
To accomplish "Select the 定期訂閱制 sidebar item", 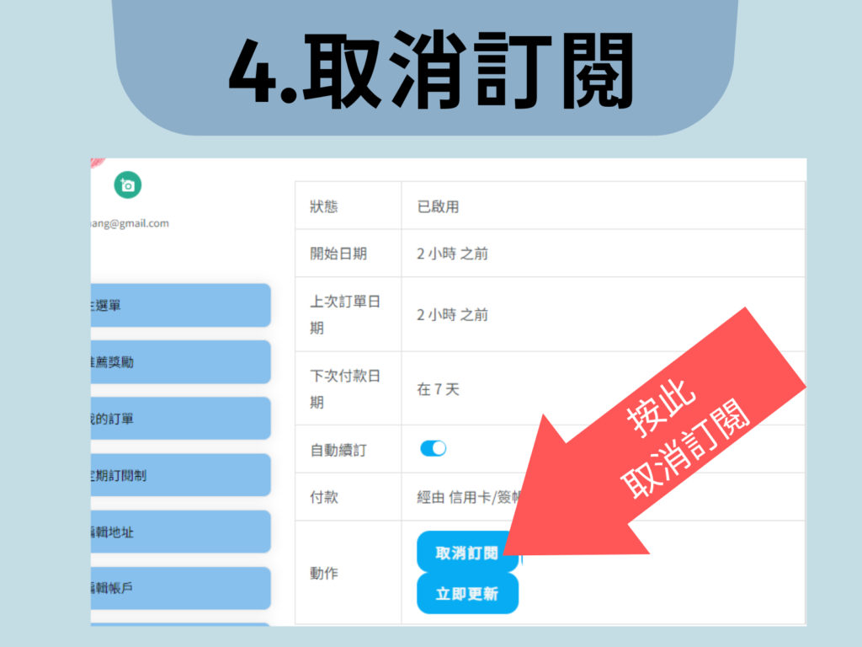I will tap(180, 475).
